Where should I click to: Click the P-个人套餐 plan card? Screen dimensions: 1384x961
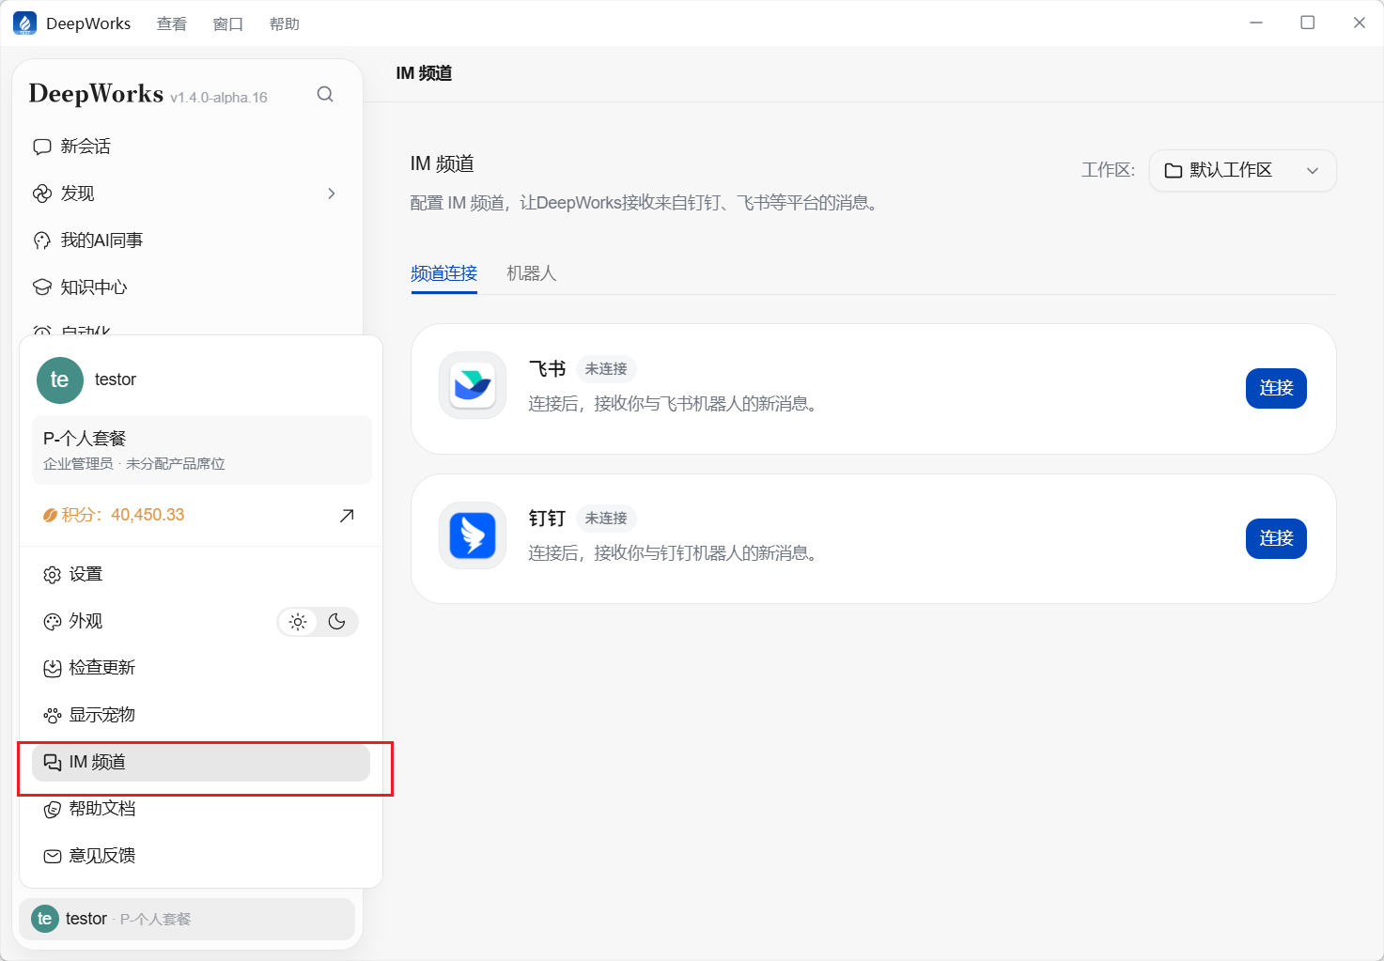[x=201, y=450]
